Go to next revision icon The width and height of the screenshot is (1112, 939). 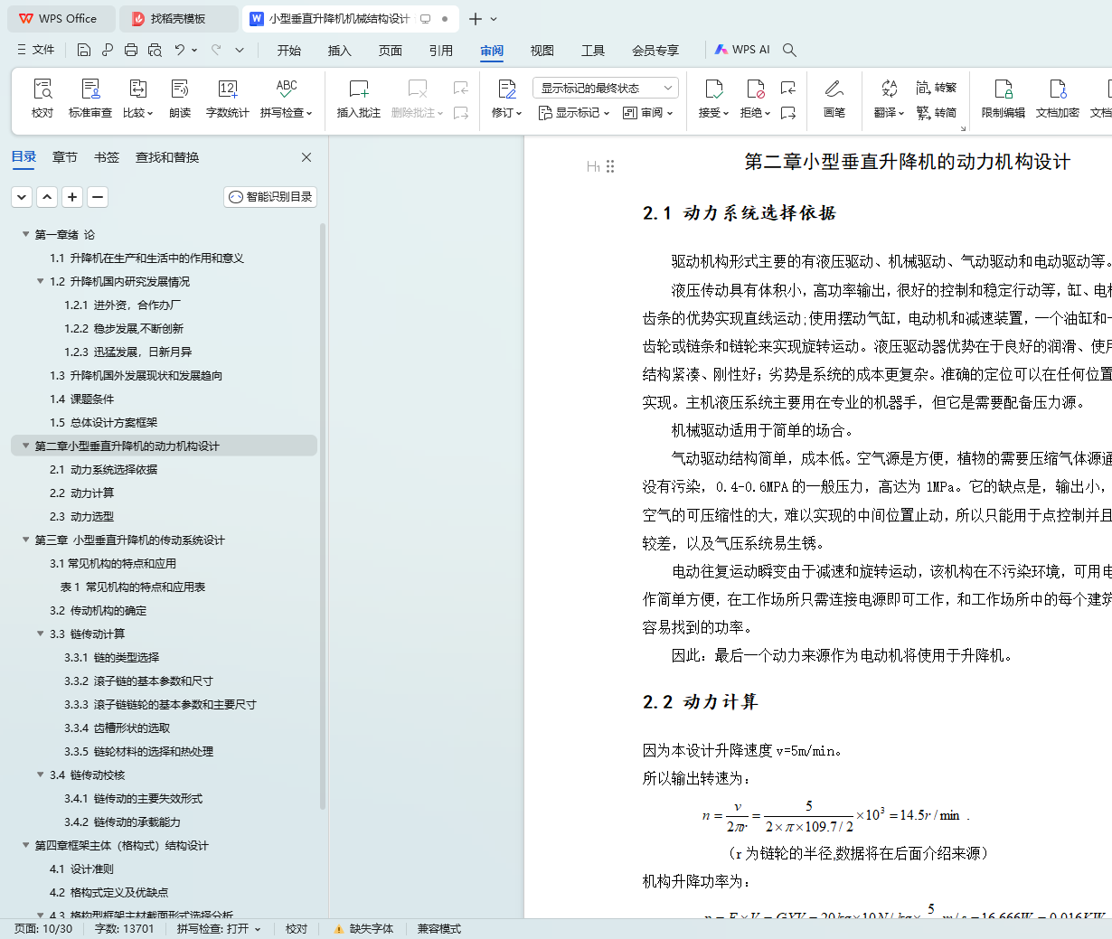tap(788, 113)
